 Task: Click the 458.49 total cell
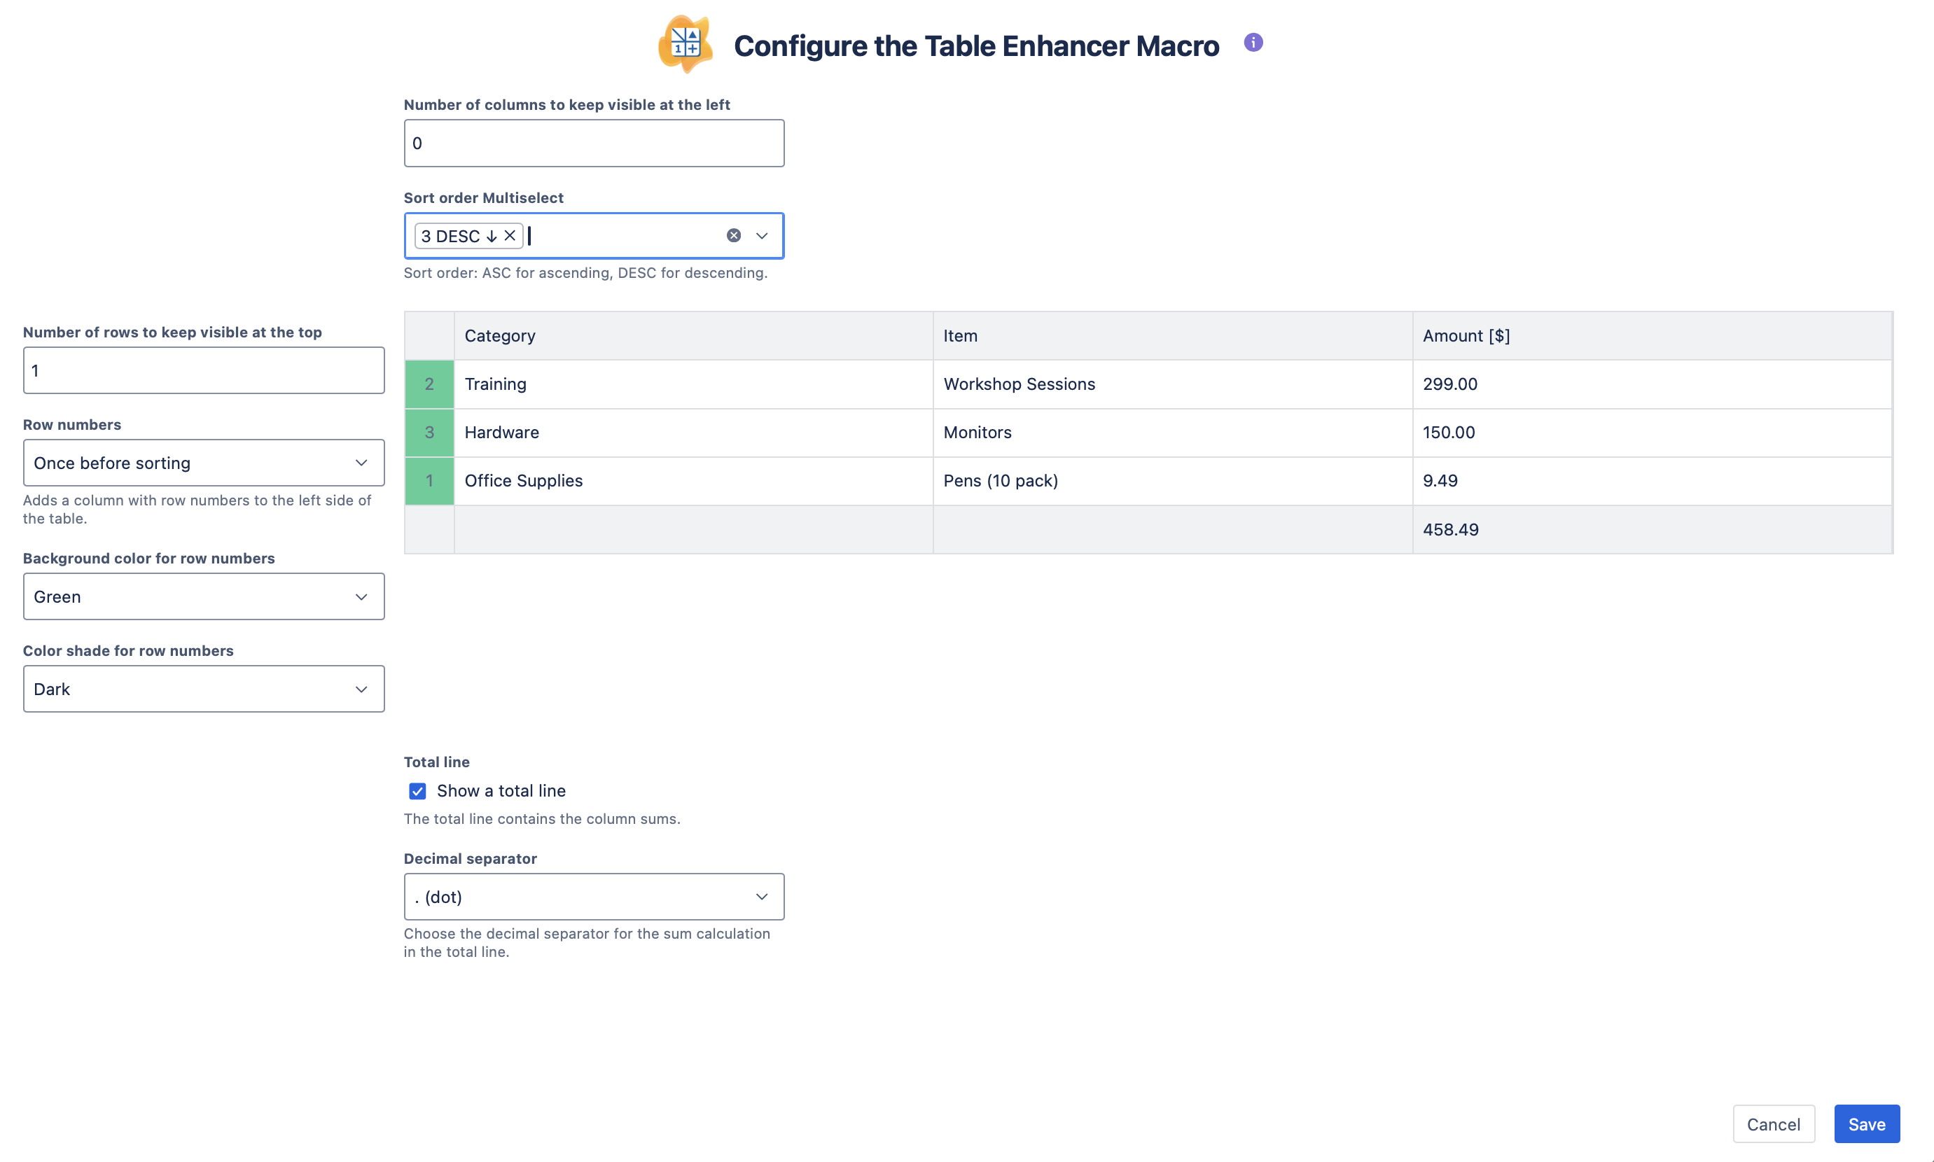pos(1450,529)
